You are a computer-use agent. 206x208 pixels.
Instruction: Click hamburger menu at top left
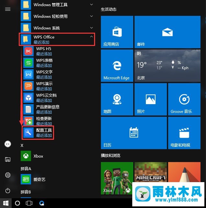(x=8, y=9)
